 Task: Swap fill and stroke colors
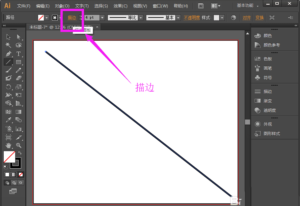coord(20,153)
